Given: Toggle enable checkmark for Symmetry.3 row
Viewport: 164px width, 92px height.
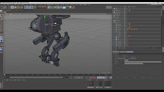Looking at the screenshot, I should 126,21.
